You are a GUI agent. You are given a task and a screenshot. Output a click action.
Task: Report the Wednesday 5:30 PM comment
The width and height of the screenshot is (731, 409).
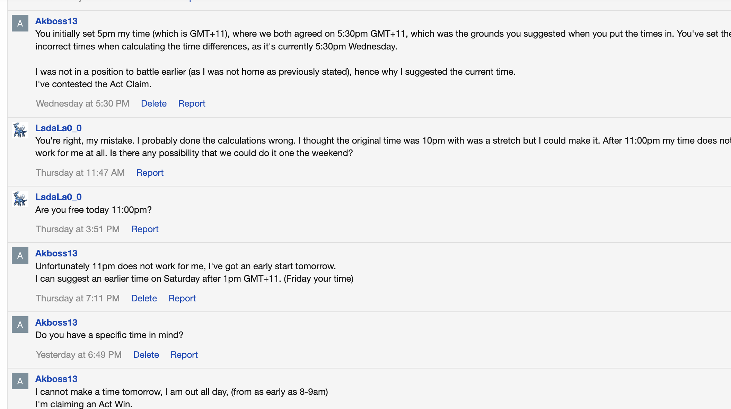pyautogui.click(x=192, y=103)
